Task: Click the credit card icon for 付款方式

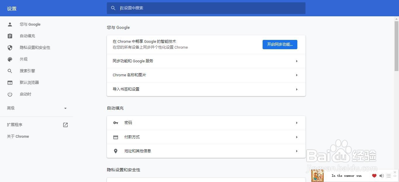Action: coord(116,137)
